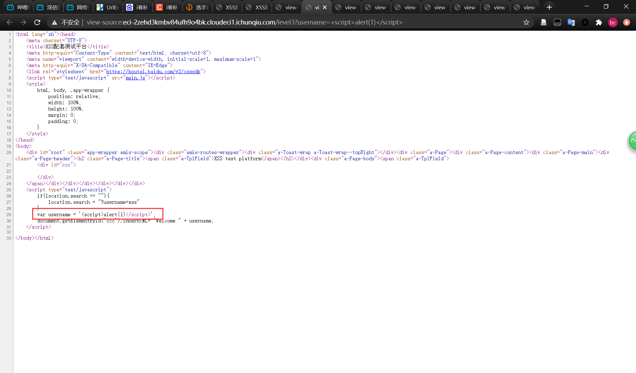Click the closing </body></html> line
The height and width of the screenshot is (373, 636).
35,238
